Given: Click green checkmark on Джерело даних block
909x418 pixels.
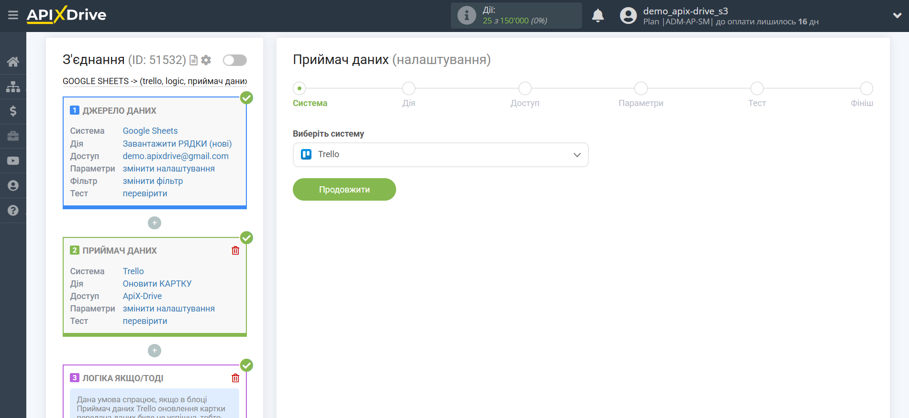Looking at the screenshot, I should point(246,98).
